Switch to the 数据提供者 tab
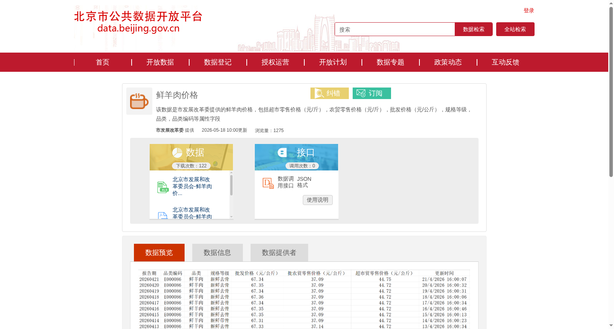 coord(279,253)
